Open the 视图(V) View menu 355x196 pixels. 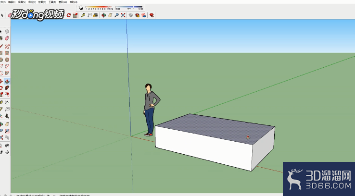(22, 2)
